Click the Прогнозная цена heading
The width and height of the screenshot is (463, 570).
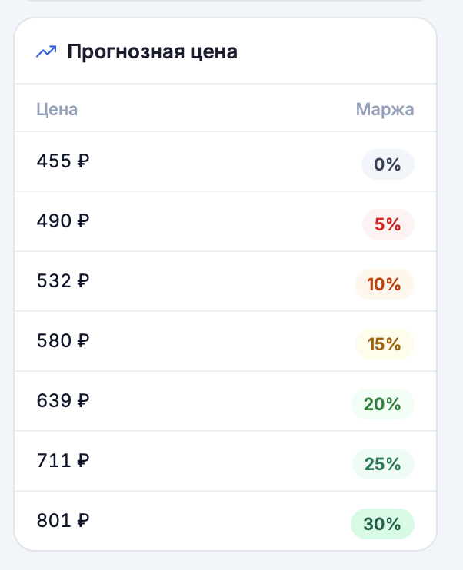152,51
